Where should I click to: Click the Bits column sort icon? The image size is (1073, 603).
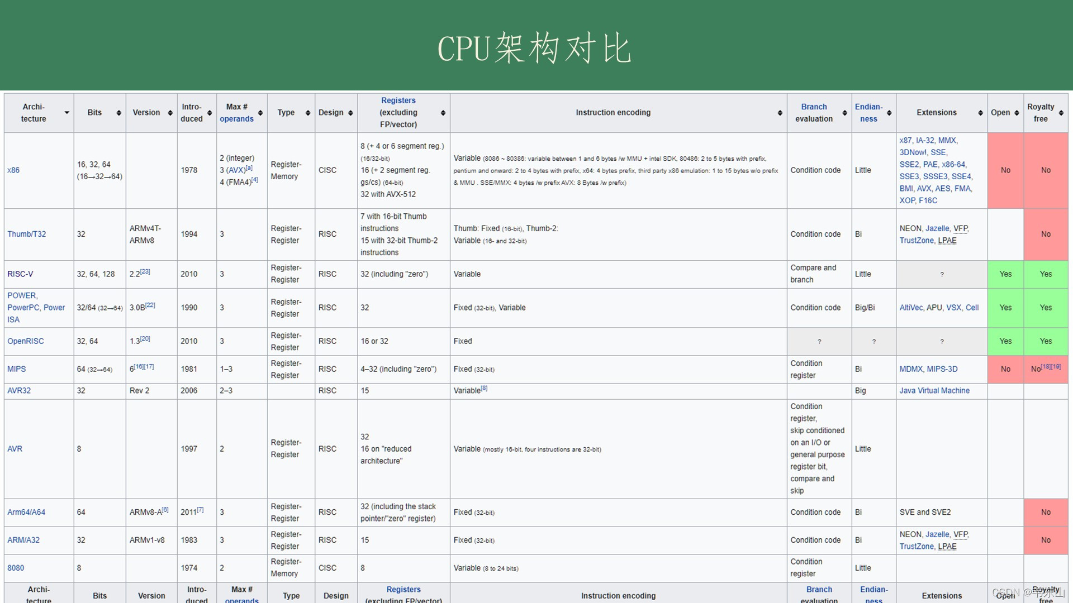[x=117, y=113]
